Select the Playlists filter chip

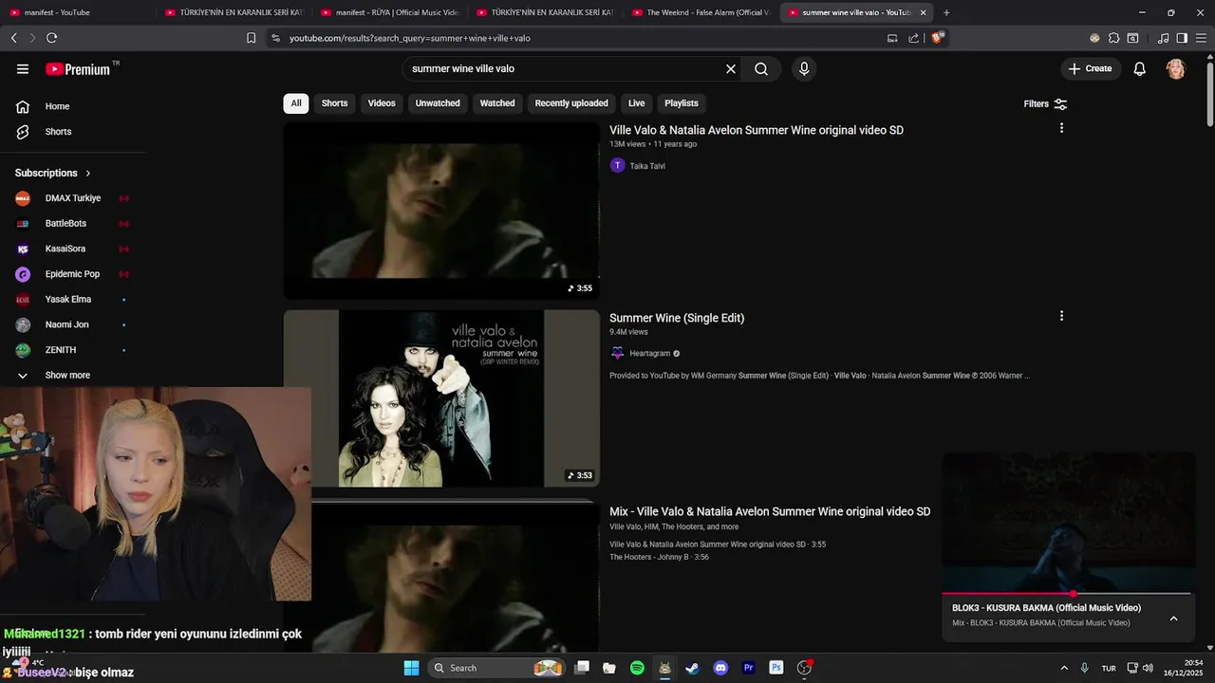(682, 103)
